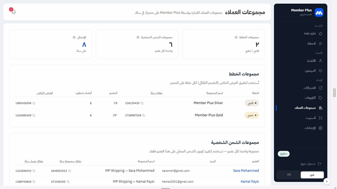Click MP Shipping — Kamal Faysi group name
Screen dimensions: 337x189
(134, 181)
